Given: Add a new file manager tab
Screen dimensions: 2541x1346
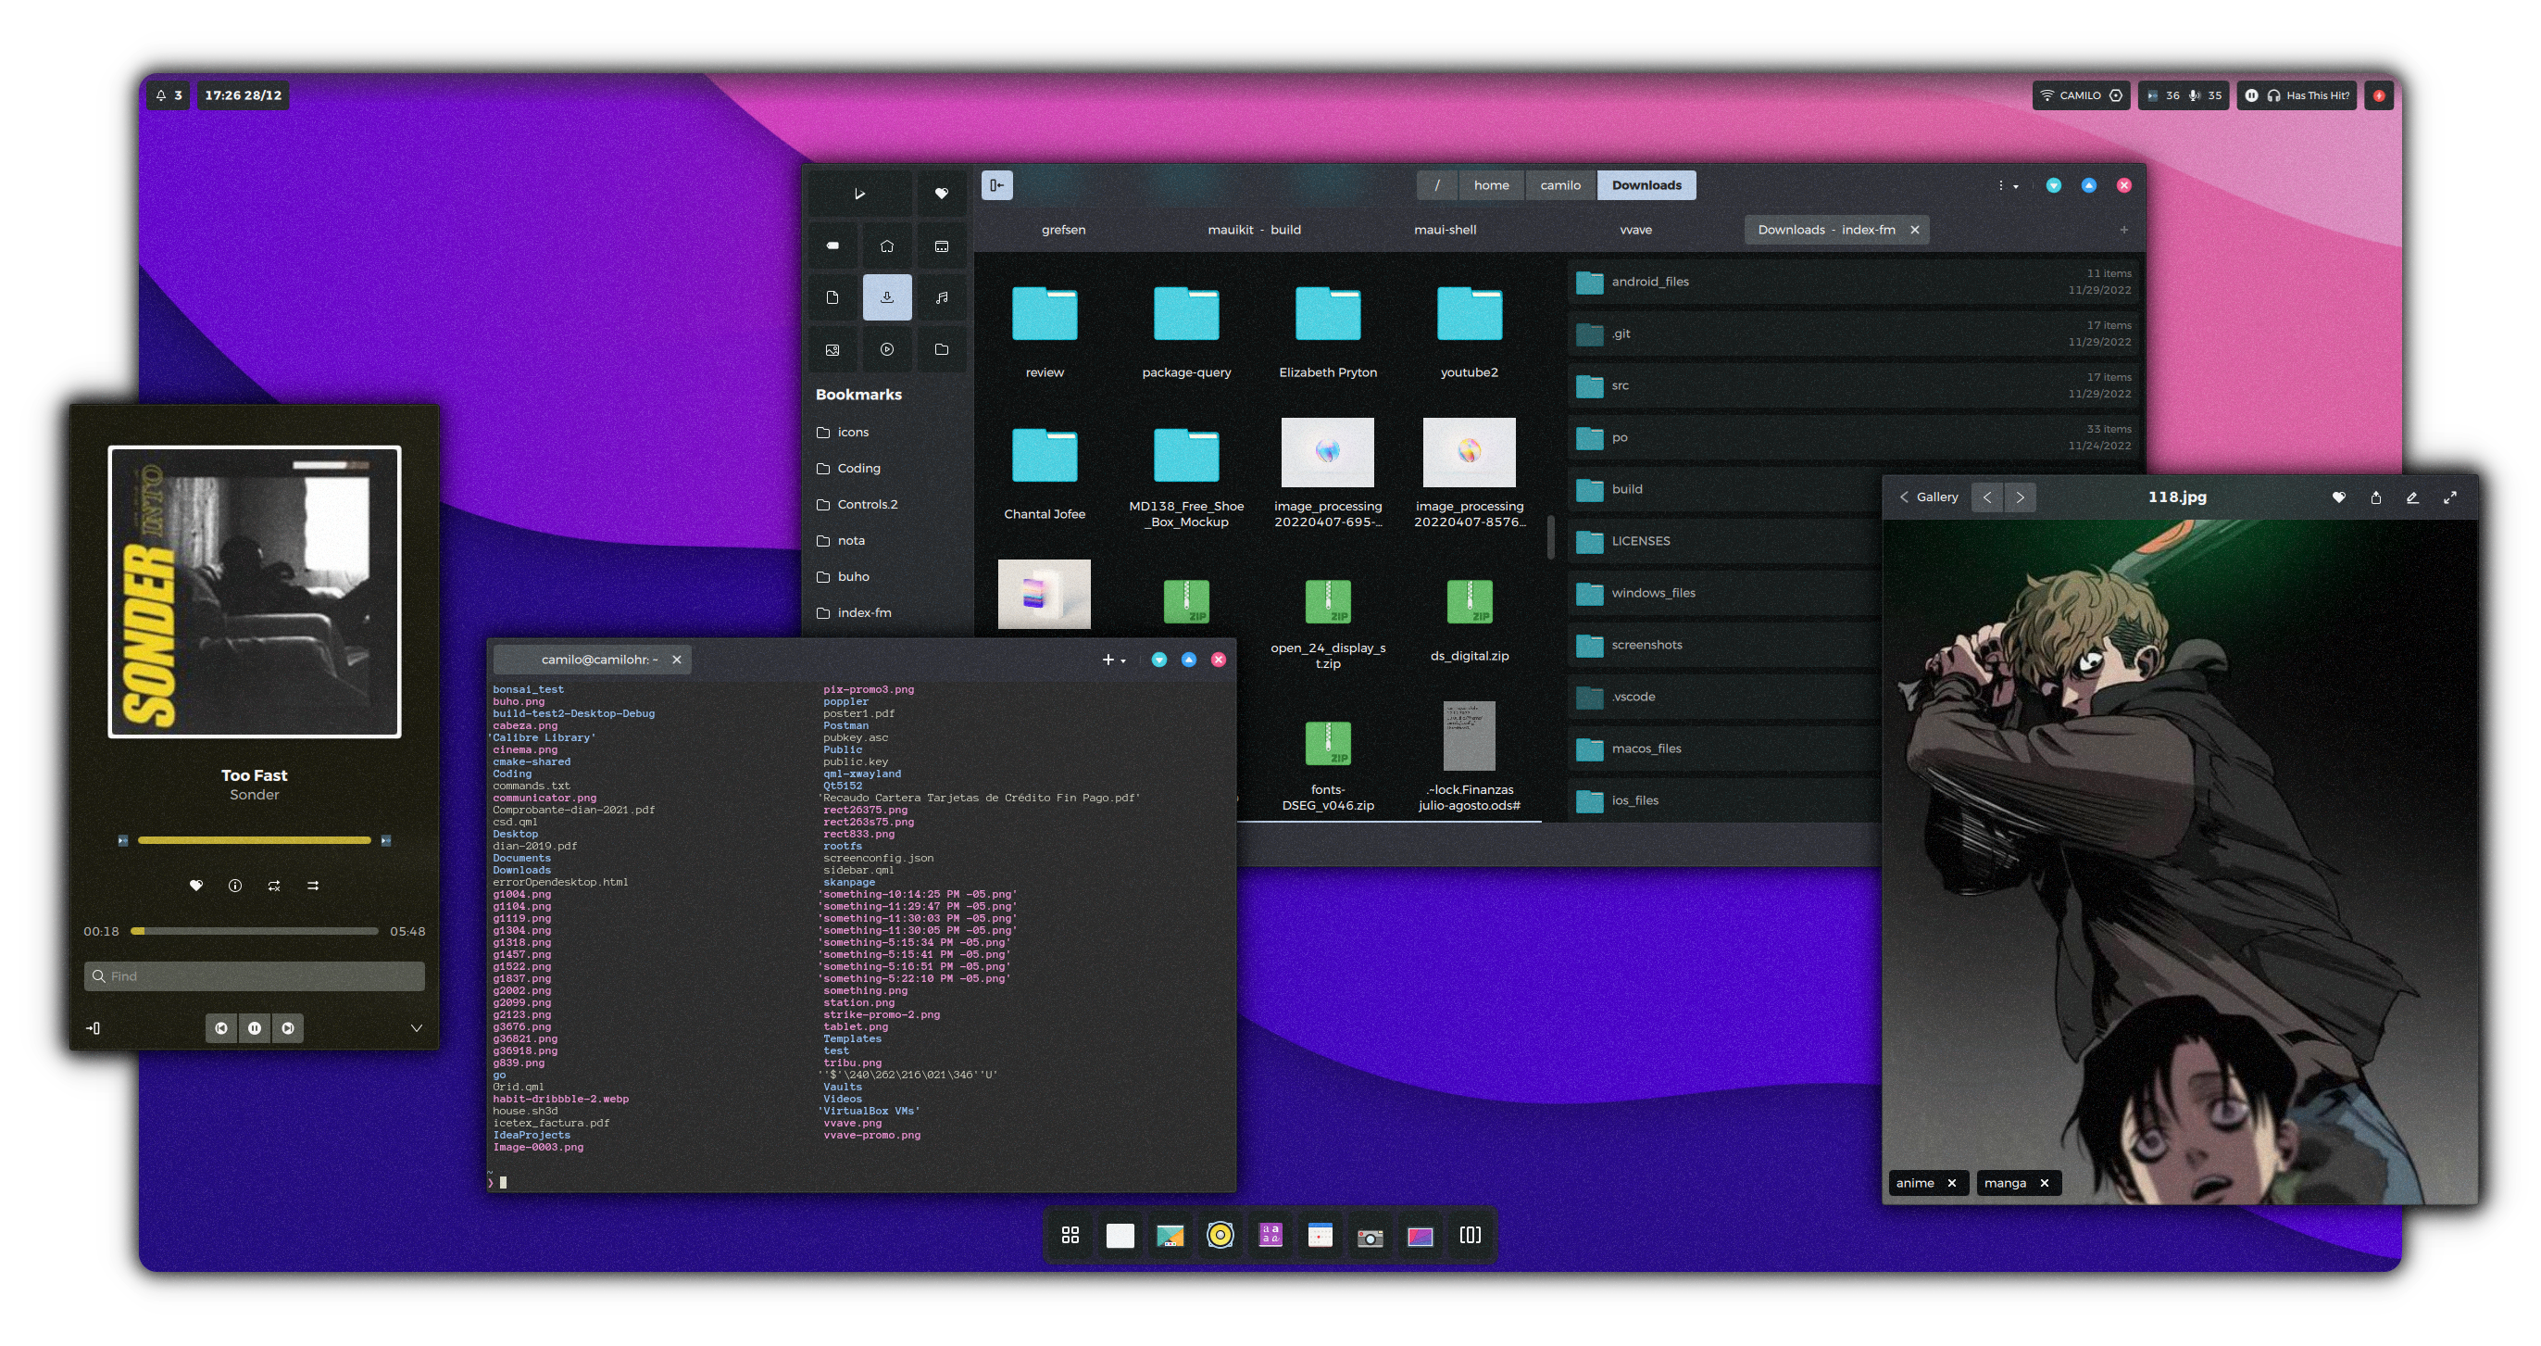Looking at the screenshot, I should coord(2122,230).
